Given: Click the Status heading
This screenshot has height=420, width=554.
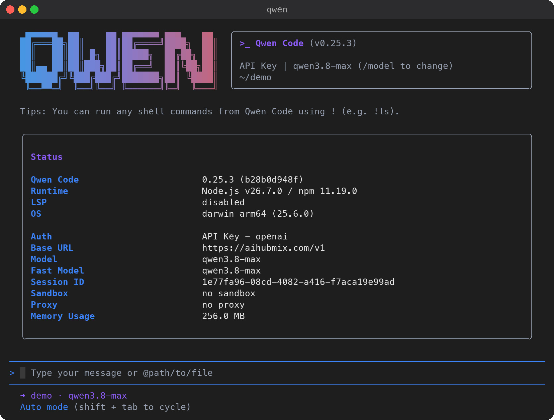Looking at the screenshot, I should pyautogui.click(x=47, y=157).
